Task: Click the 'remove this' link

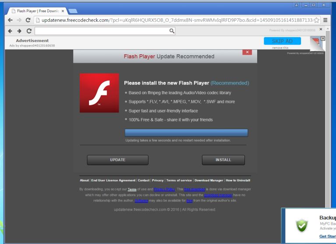Action: (280, 48)
